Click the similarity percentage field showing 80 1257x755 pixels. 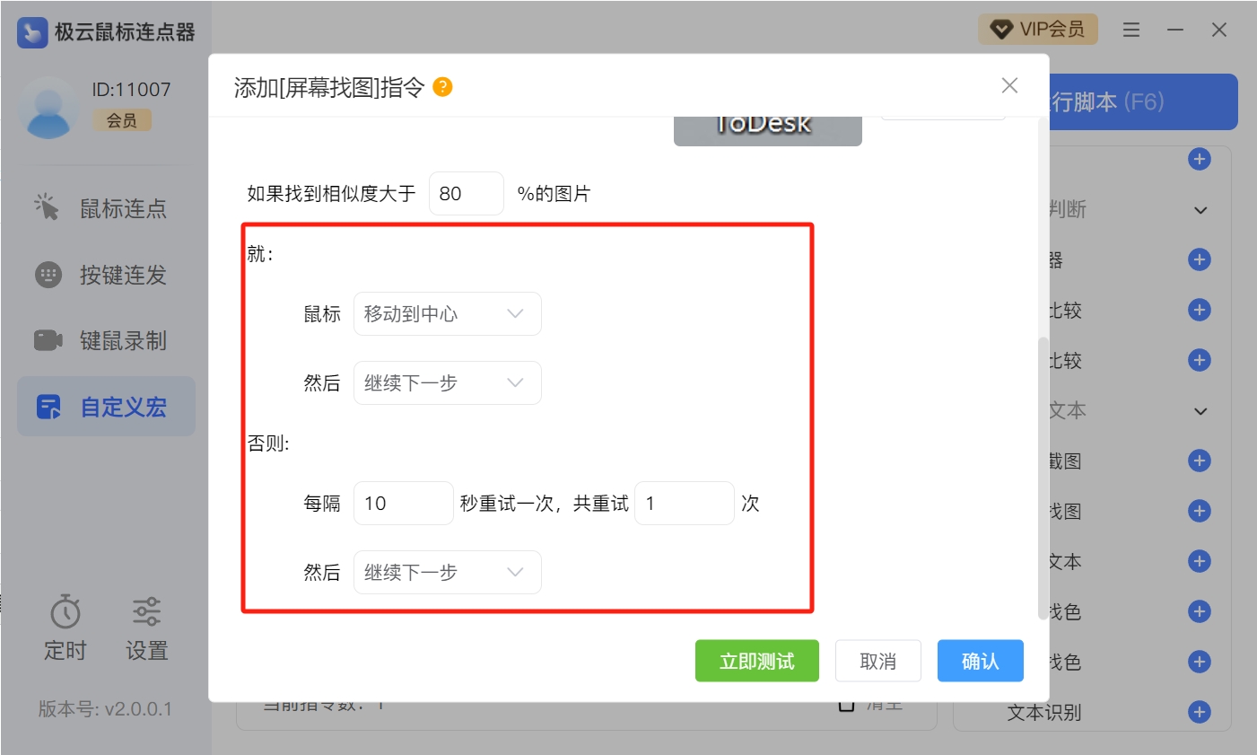pyautogui.click(x=466, y=194)
